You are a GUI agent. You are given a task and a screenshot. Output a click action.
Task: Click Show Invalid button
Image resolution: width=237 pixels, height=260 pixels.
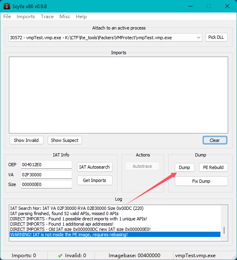[x=26, y=140]
